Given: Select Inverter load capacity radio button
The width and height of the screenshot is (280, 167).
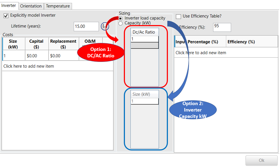Looking at the screenshot, I should click(x=121, y=18).
